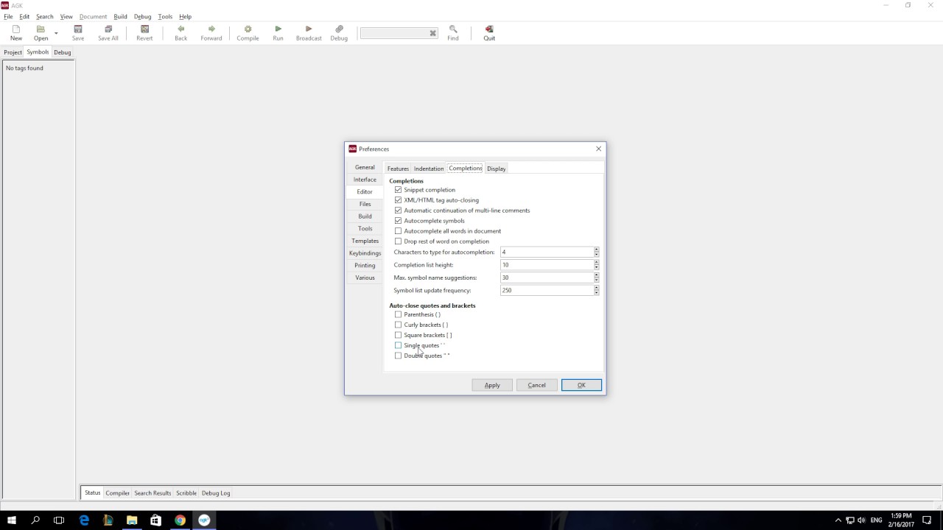Open the Display editor tab
943x530 pixels.
pyautogui.click(x=497, y=169)
